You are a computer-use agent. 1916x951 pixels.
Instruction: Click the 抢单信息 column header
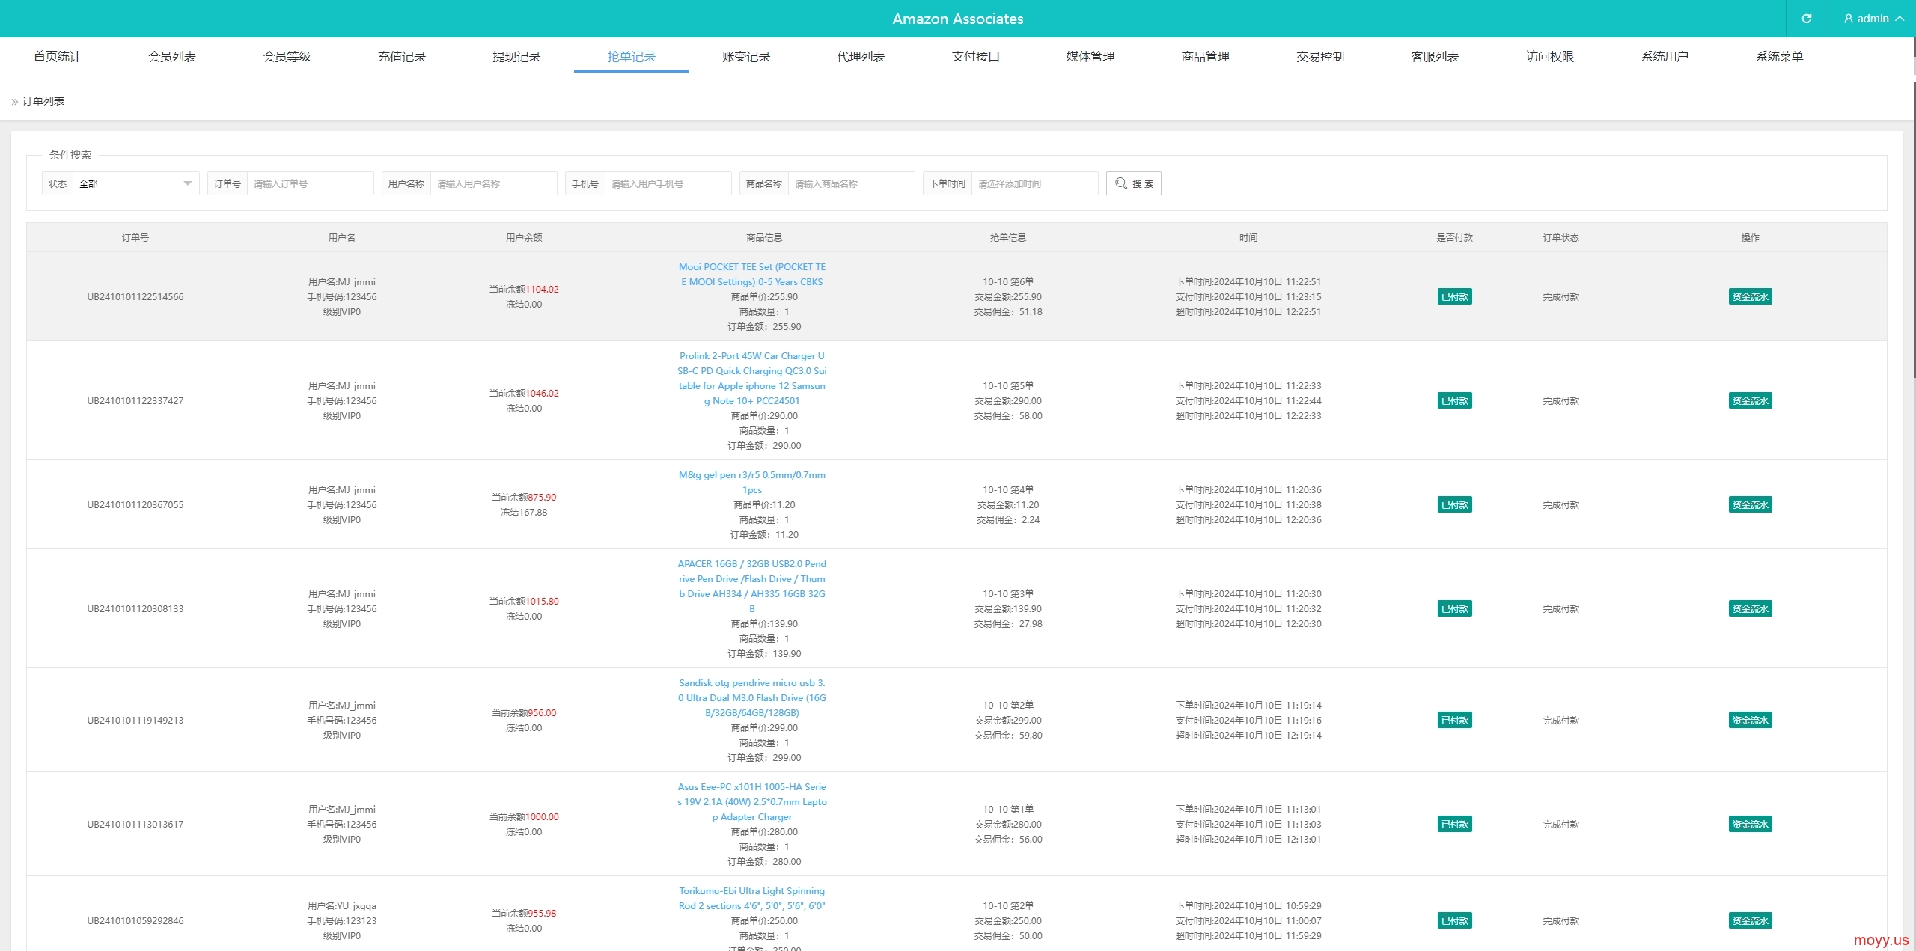click(x=1007, y=237)
